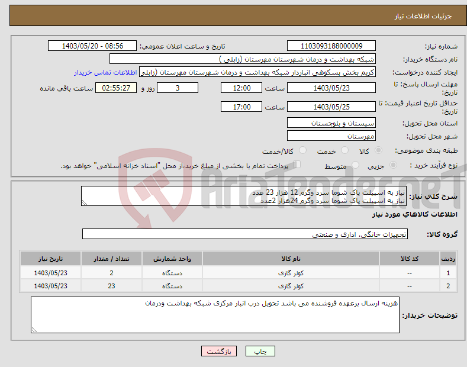Click the تاریخ نیاز column header
This screenshot has height=367, width=467.
tap(51, 259)
